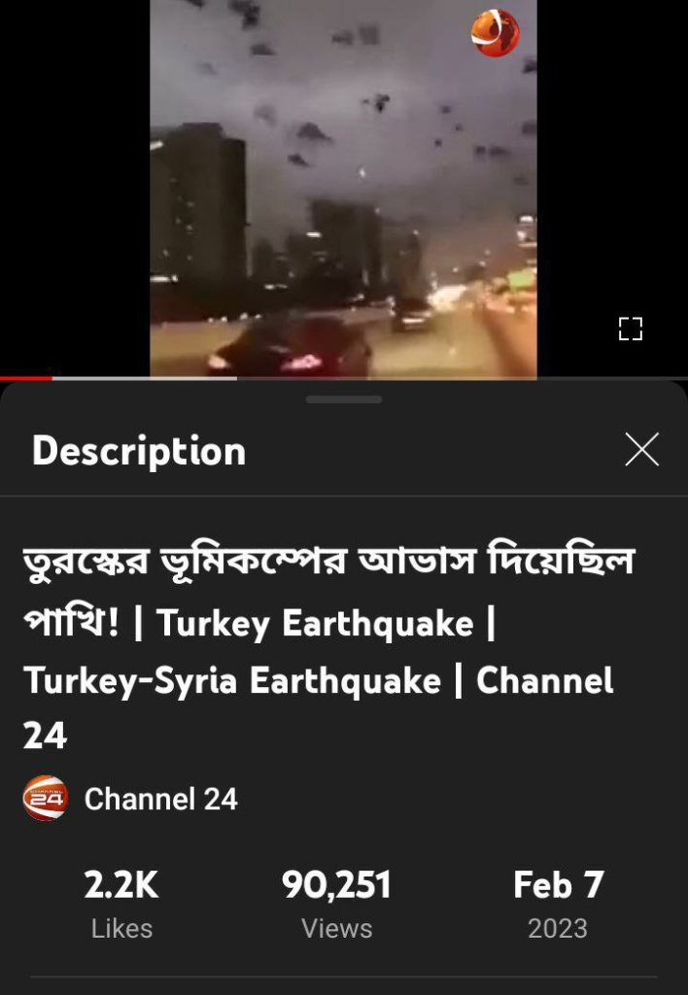Image resolution: width=688 pixels, height=995 pixels.
Task: Tap the 2.2K likes count
Action: 121,884
